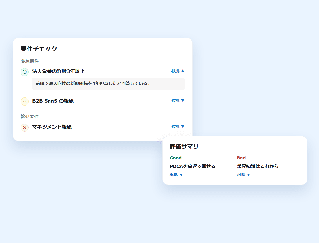Click the 業界知識はこれから summary text
This screenshot has width=319, height=243.
point(258,166)
